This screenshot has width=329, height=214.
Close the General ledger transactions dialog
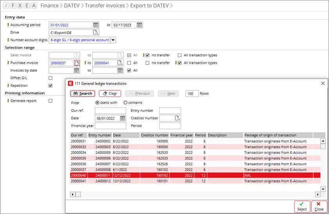tap(323, 83)
